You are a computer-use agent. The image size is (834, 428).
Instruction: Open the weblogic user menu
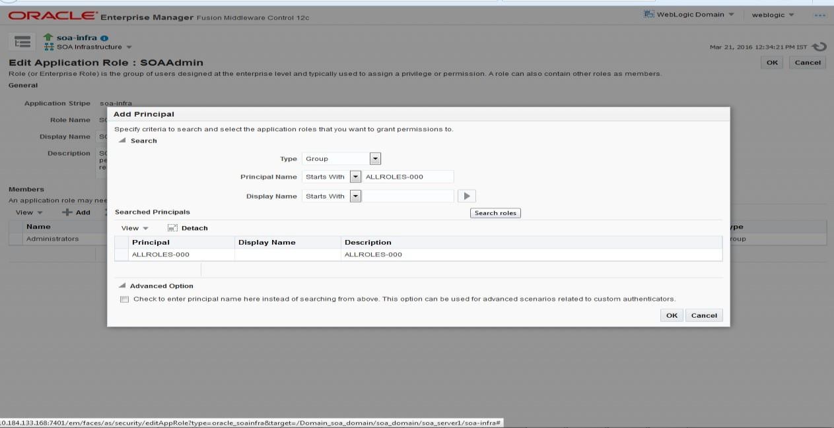click(772, 15)
